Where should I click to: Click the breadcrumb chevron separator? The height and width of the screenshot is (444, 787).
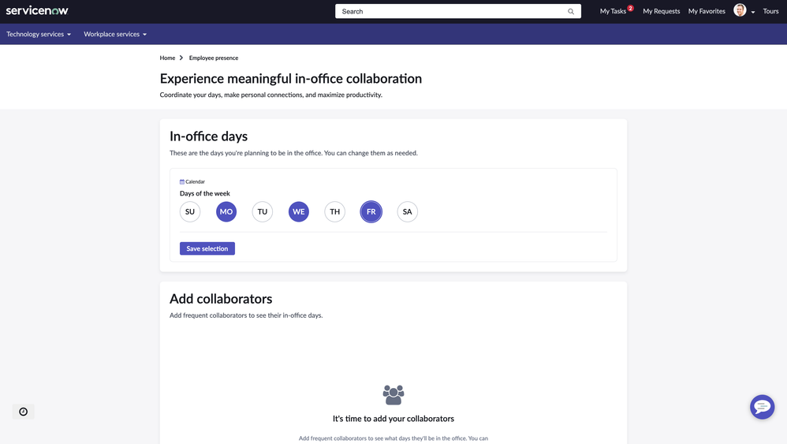coord(181,58)
